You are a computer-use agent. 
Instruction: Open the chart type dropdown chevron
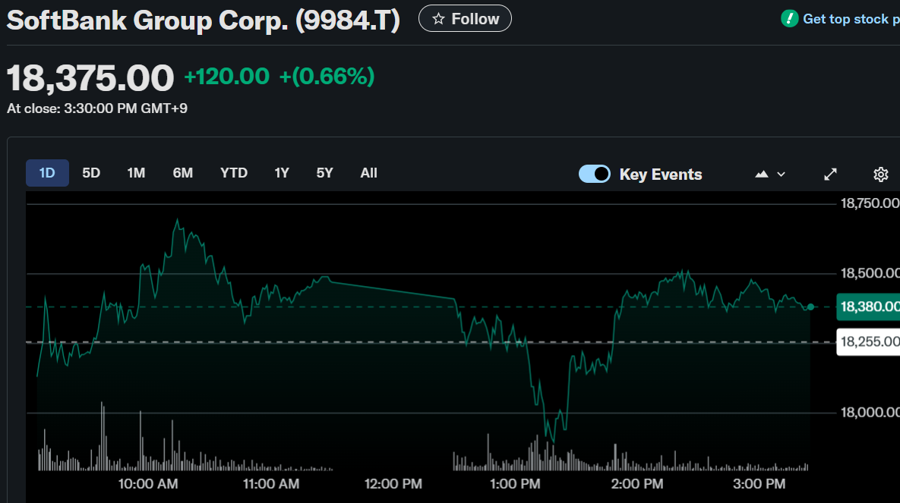782,174
